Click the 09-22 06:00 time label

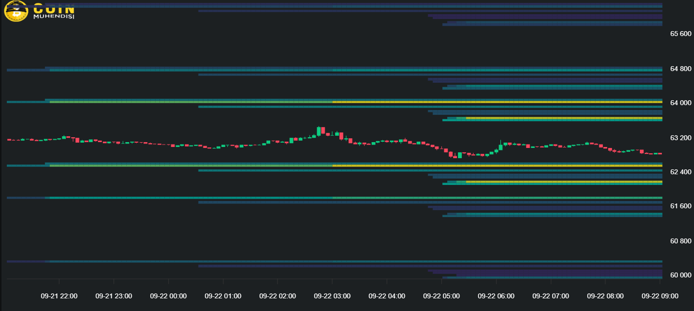pos(496,296)
